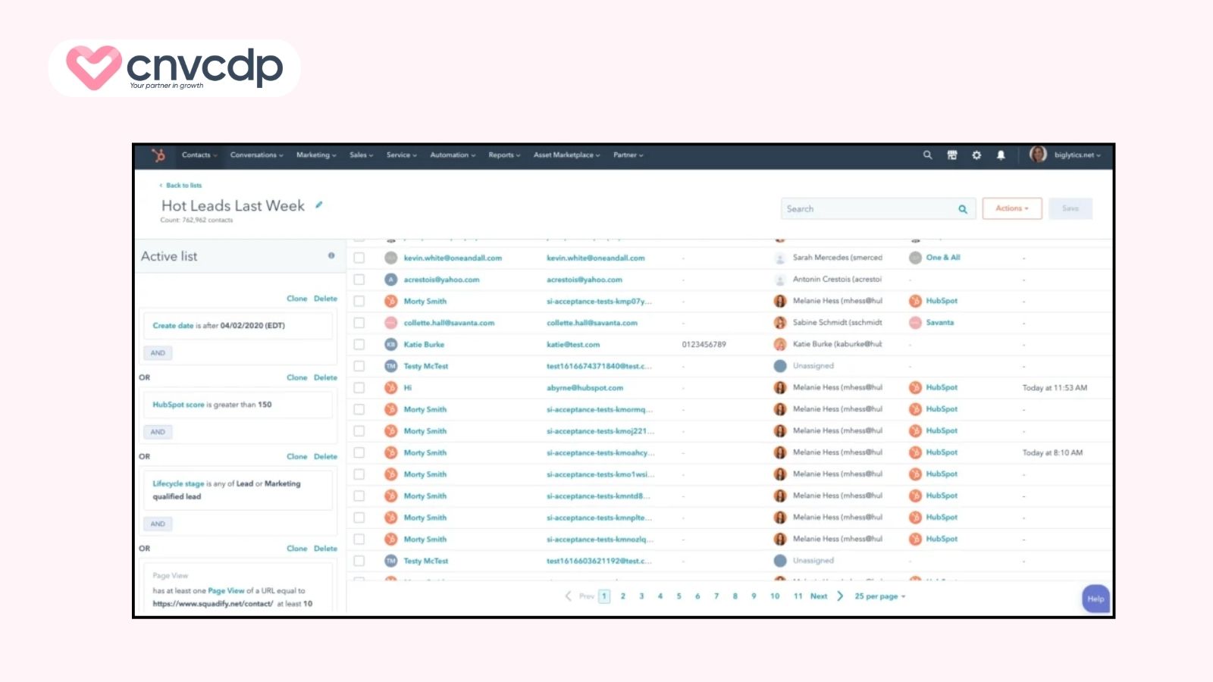1213x682 pixels.
Task: Open Lifecycle stage filter criteria
Action: pyautogui.click(x=238, y=490)
